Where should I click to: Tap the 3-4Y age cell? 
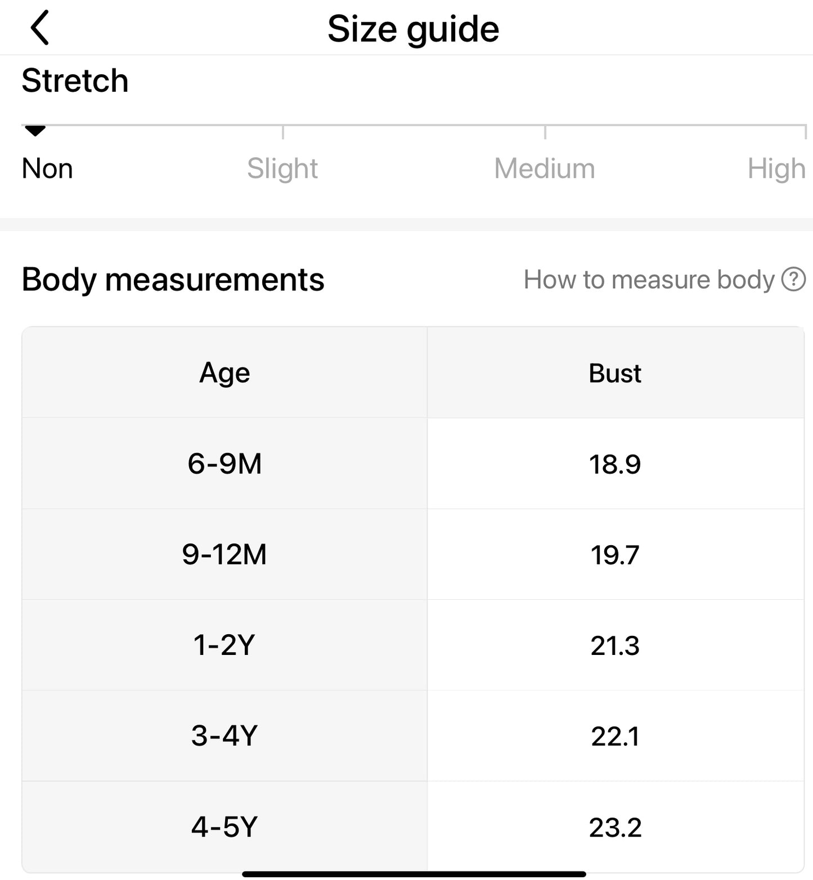click(224, 735)
